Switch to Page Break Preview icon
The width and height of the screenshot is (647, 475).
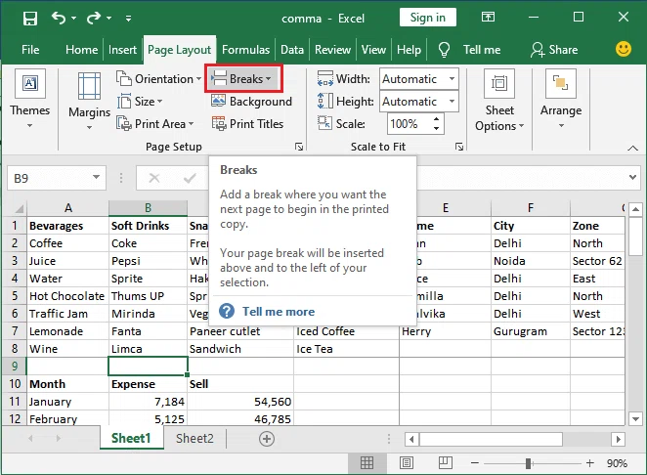pos(446,463)
